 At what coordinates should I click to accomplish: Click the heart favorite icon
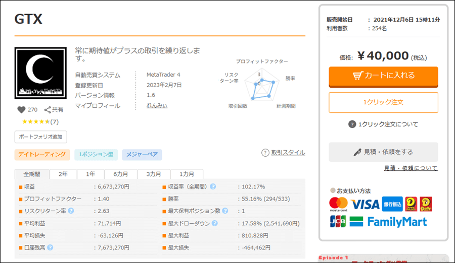point(21,110)
